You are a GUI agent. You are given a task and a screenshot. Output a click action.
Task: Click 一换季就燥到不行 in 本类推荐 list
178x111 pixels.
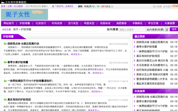(152, 106)
